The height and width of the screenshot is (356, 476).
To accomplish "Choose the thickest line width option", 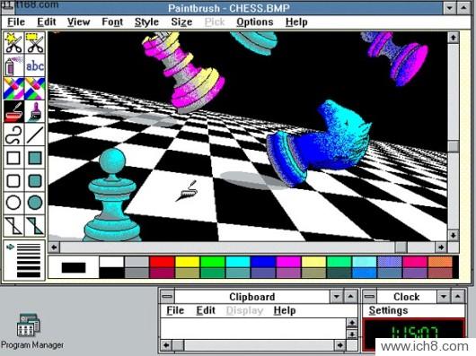I will coord(29,274).
